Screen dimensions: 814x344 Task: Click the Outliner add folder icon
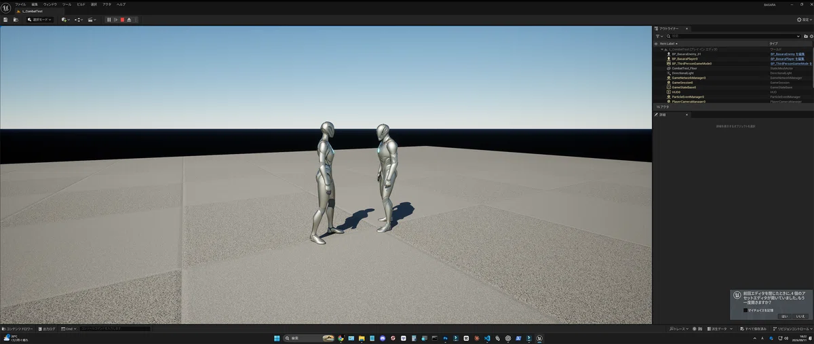pyautogui.click(x=805, y=36)
